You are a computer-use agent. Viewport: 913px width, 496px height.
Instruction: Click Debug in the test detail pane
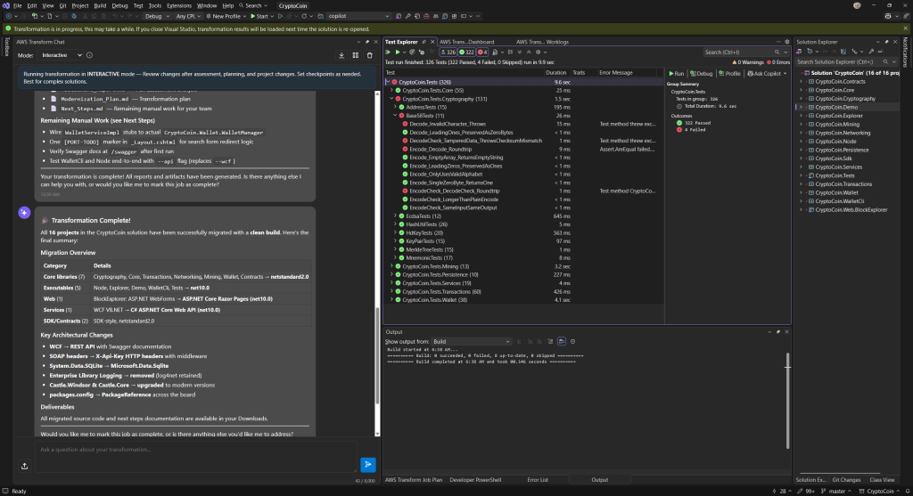(x=701, y=74)
